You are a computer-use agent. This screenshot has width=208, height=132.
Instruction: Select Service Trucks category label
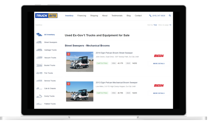click(x=50, y=81)
